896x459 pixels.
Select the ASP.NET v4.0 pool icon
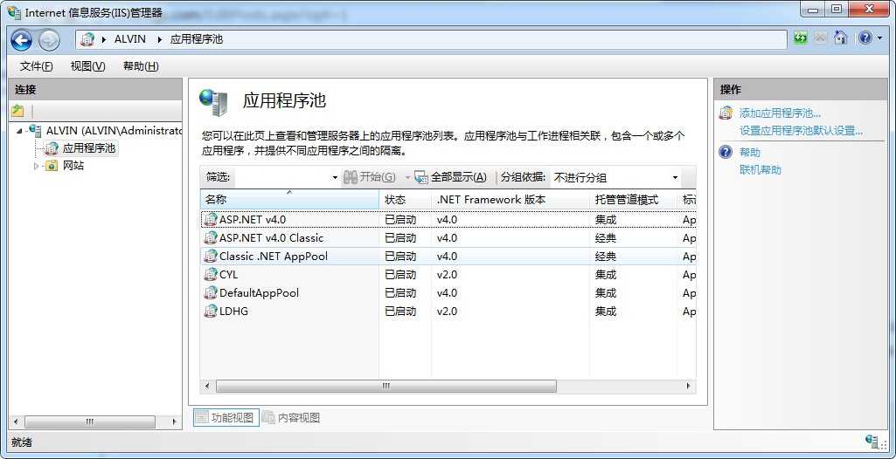click(x=211, y=220)
